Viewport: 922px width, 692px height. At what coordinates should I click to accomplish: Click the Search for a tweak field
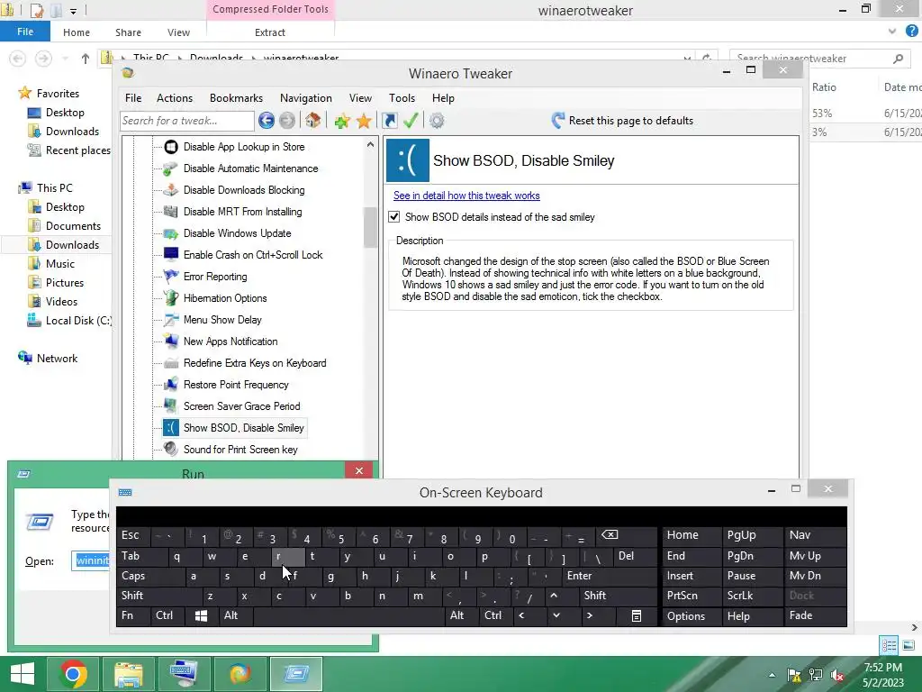187,121
